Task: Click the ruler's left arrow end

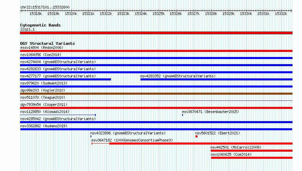Action: [x=21, y=11]
